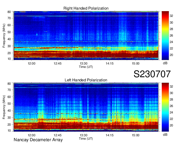Image resolution: width=176 pixels, height=143 pixels.
Task: Click the 13:30 time tick under Left Handed plot
Action: (84, 135)
